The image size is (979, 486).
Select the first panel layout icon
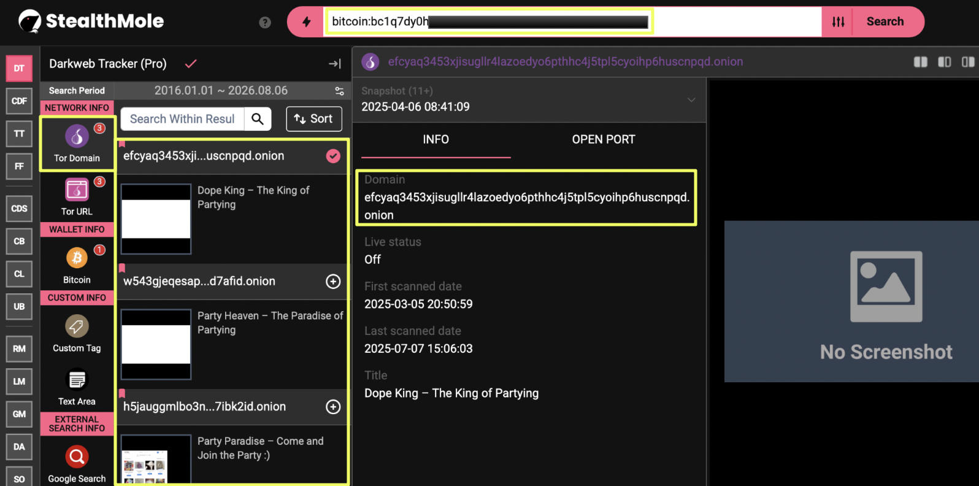pyautogui.click(x=921, y=61)
